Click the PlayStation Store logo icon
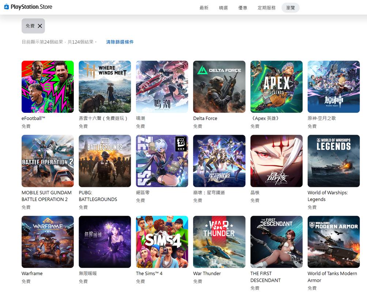 click(7, 7)
